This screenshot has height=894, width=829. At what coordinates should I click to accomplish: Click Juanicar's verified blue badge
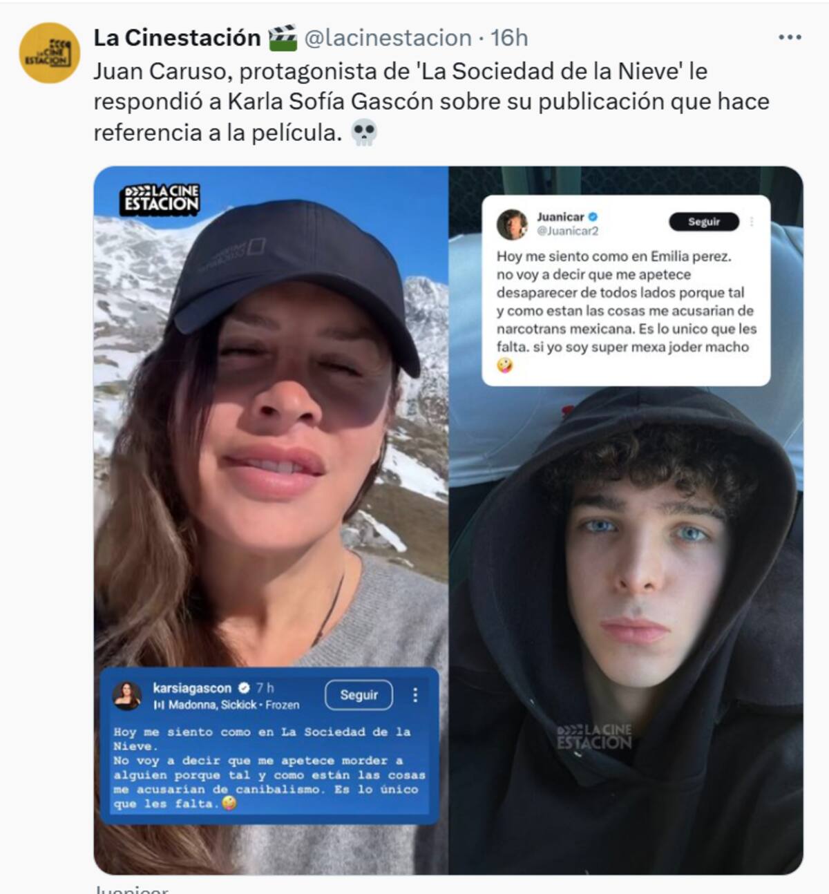coord(593,217)
